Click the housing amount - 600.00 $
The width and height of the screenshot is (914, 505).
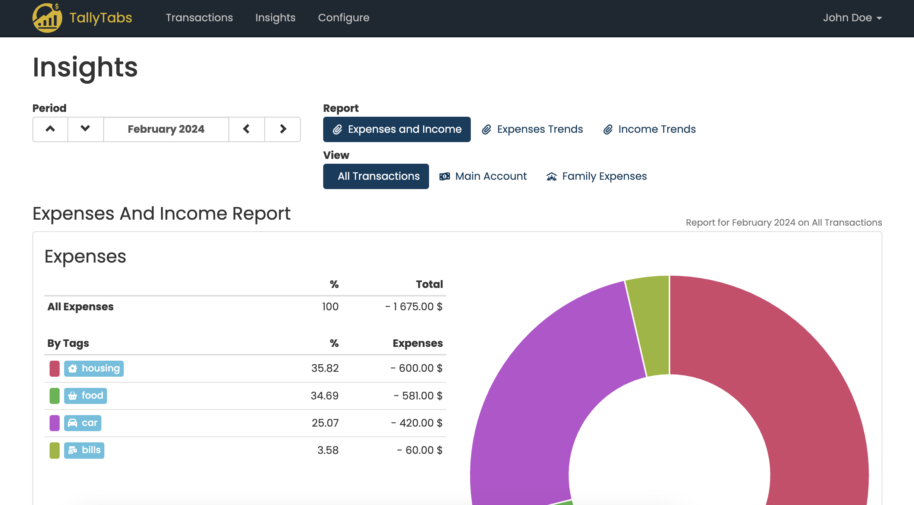coord(416,368)
